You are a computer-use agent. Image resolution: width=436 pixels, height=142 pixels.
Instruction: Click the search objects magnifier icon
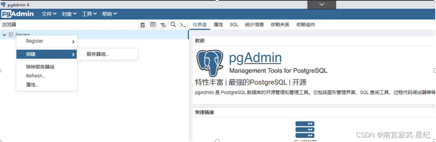(173, 25)
